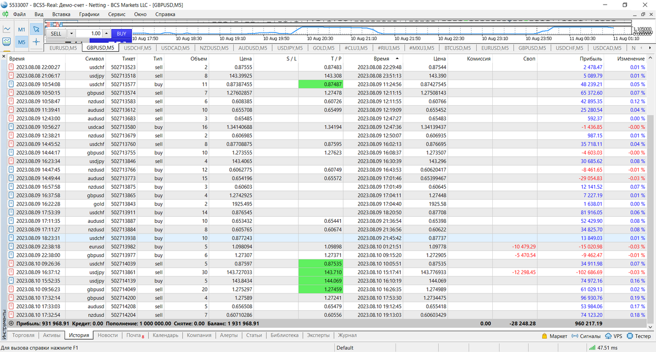This screenshot has width=656, height=352.
Task: Open Сигналы signals icon
Action: pyautogui.click(x=586, y=336)
